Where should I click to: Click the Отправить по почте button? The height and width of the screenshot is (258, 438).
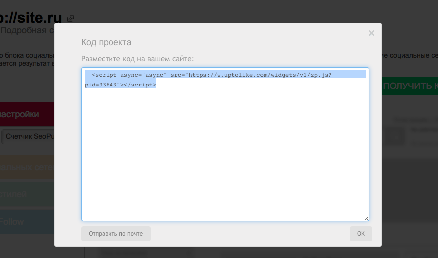115,234
